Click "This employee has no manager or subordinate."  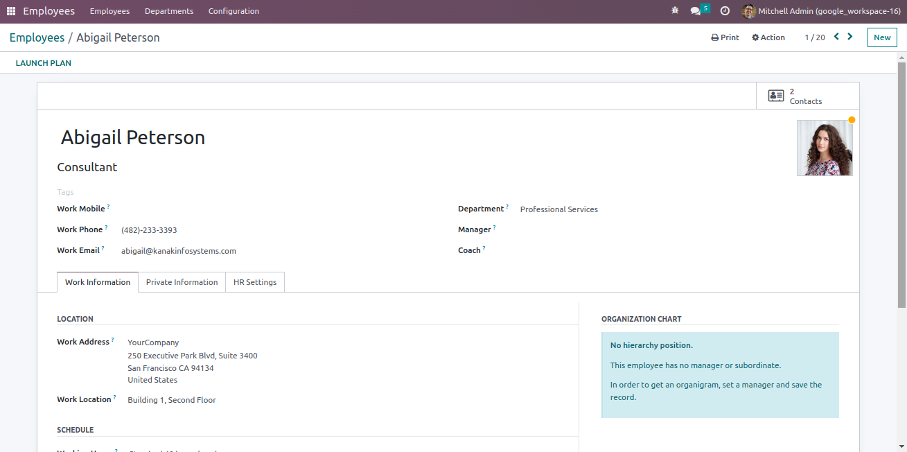(696, 365)
